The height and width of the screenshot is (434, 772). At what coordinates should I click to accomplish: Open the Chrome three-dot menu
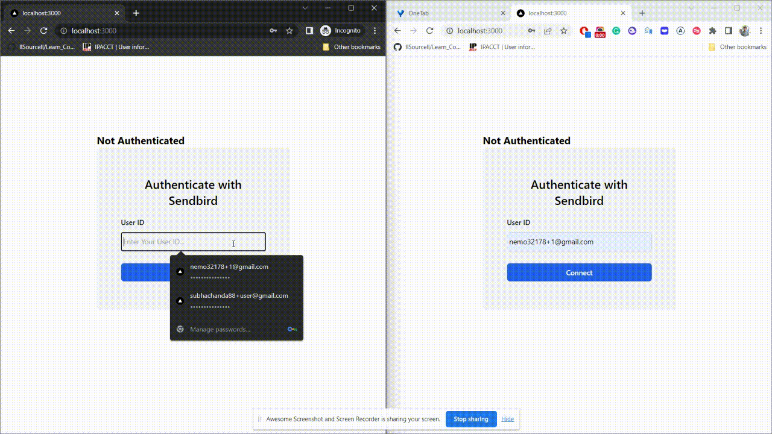point(761,30)
